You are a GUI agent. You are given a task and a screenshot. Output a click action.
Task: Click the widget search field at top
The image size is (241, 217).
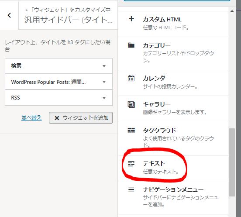(177, 1)
